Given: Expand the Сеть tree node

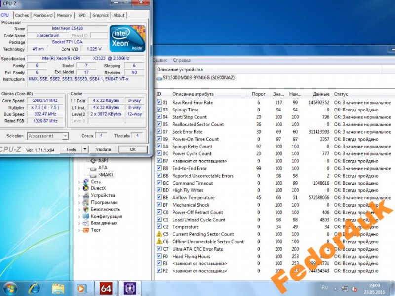Looking at the screenshot, I should [79, 182].
